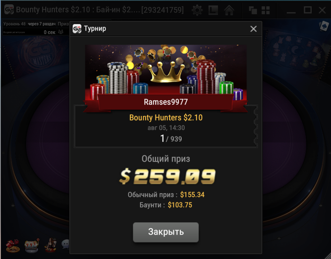Click the Закрыть button

(165, 232)
